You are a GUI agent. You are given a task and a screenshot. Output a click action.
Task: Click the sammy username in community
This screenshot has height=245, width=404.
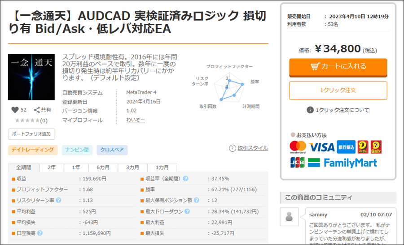tap(318, 215)
